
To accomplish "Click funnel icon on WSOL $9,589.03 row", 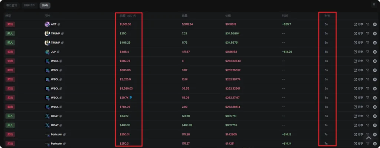I will tap(368, 88).
